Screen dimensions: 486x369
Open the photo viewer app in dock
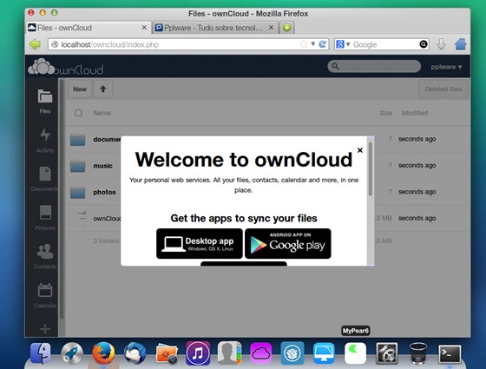(x=167, y=353)
